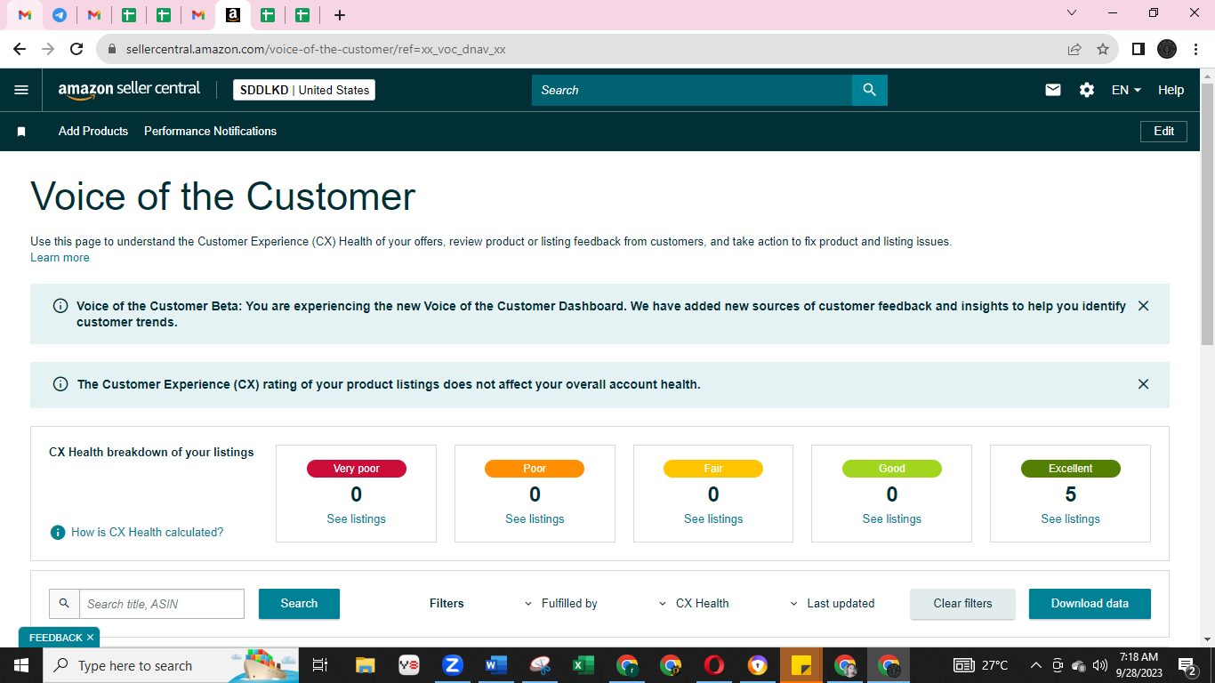Open the Chrome three-dot menu
Viewport: 1215px width, 683px height.
click(1195, 49)
